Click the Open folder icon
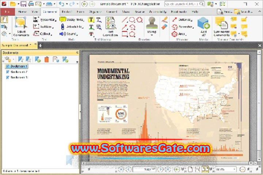The height and width of the screenshot is (175, 263). pos(12,4)
